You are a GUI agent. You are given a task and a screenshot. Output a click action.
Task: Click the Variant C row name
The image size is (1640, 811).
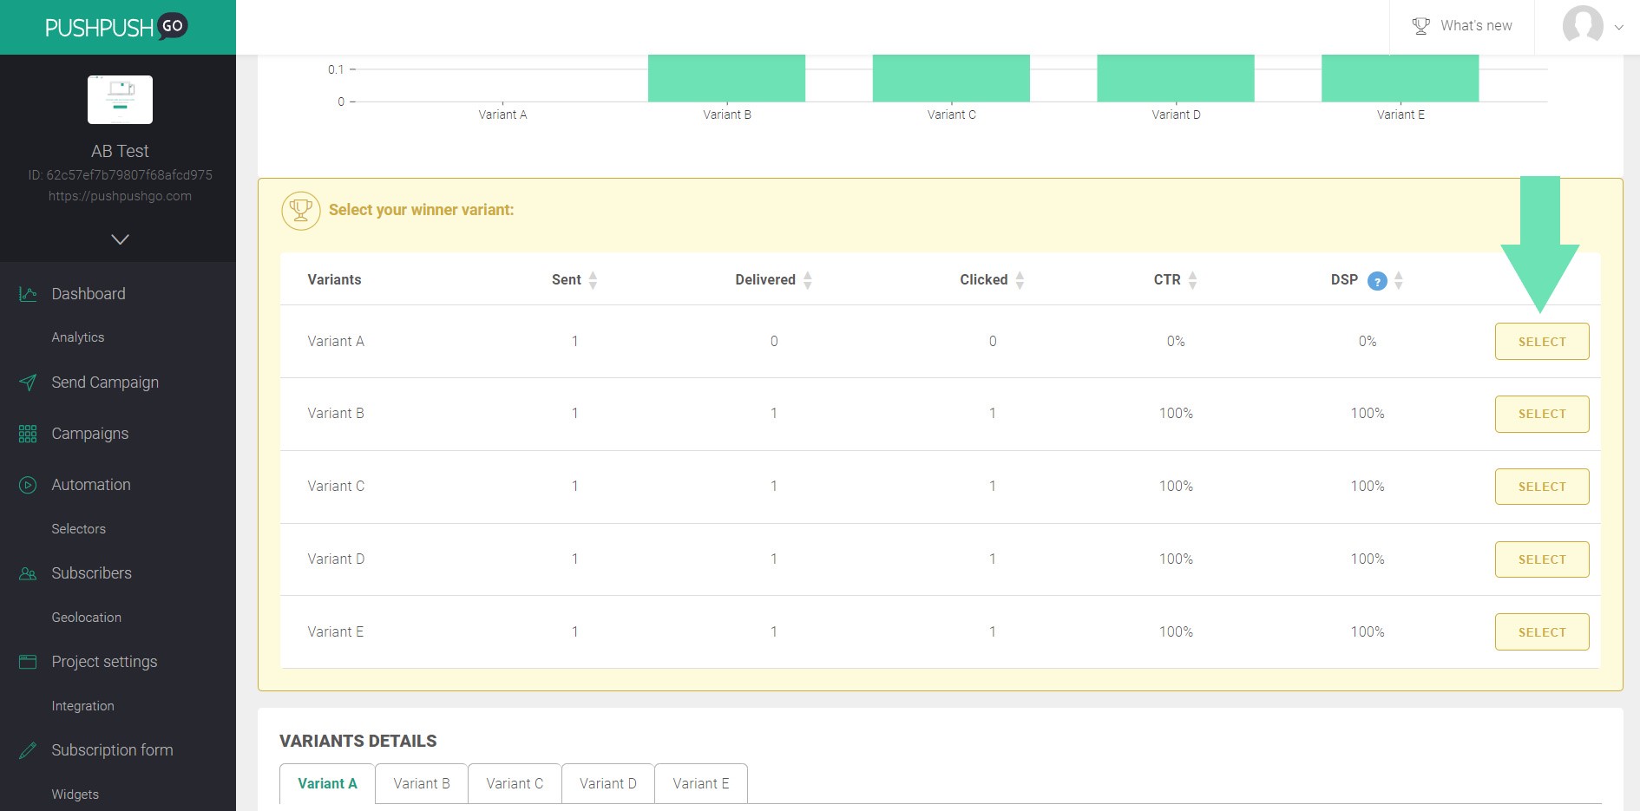coord(336,487)
